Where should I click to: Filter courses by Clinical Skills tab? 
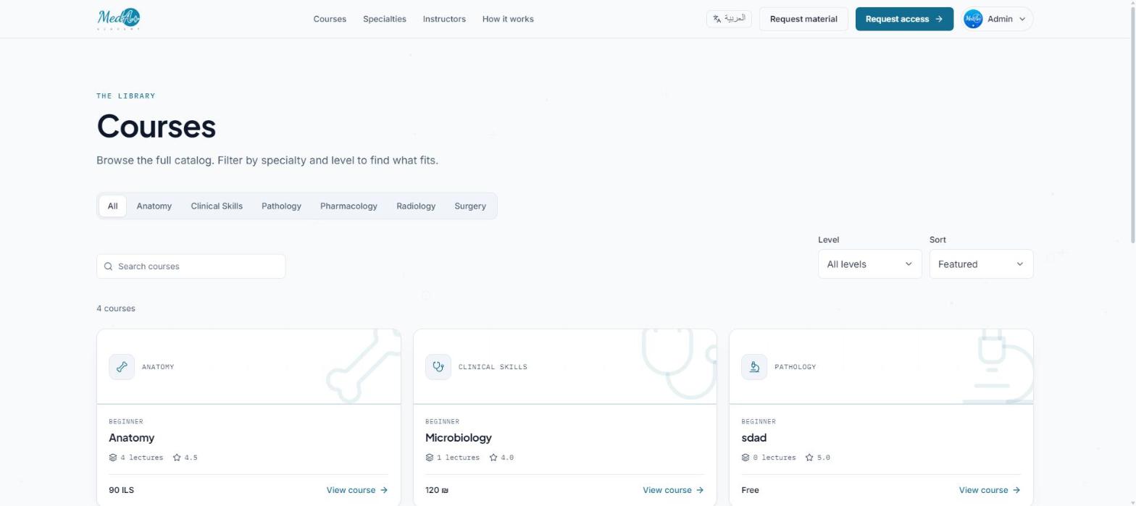tap(217, 206)
